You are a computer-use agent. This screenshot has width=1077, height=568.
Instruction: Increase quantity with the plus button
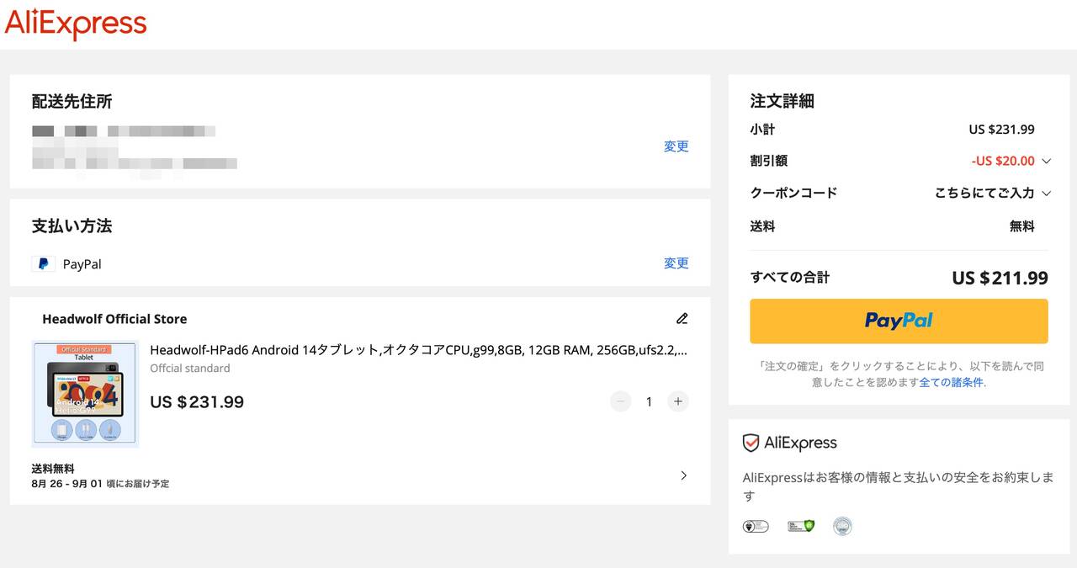(678, 401)
